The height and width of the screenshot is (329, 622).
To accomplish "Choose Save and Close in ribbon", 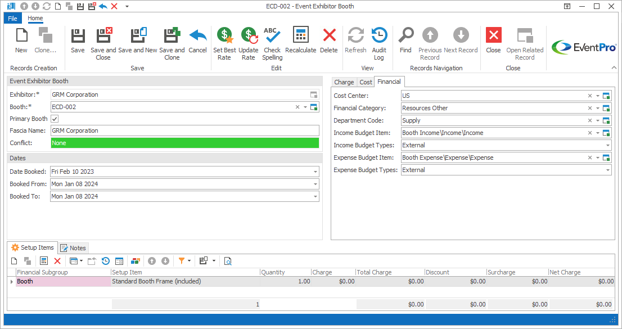I will pos(103,44).
